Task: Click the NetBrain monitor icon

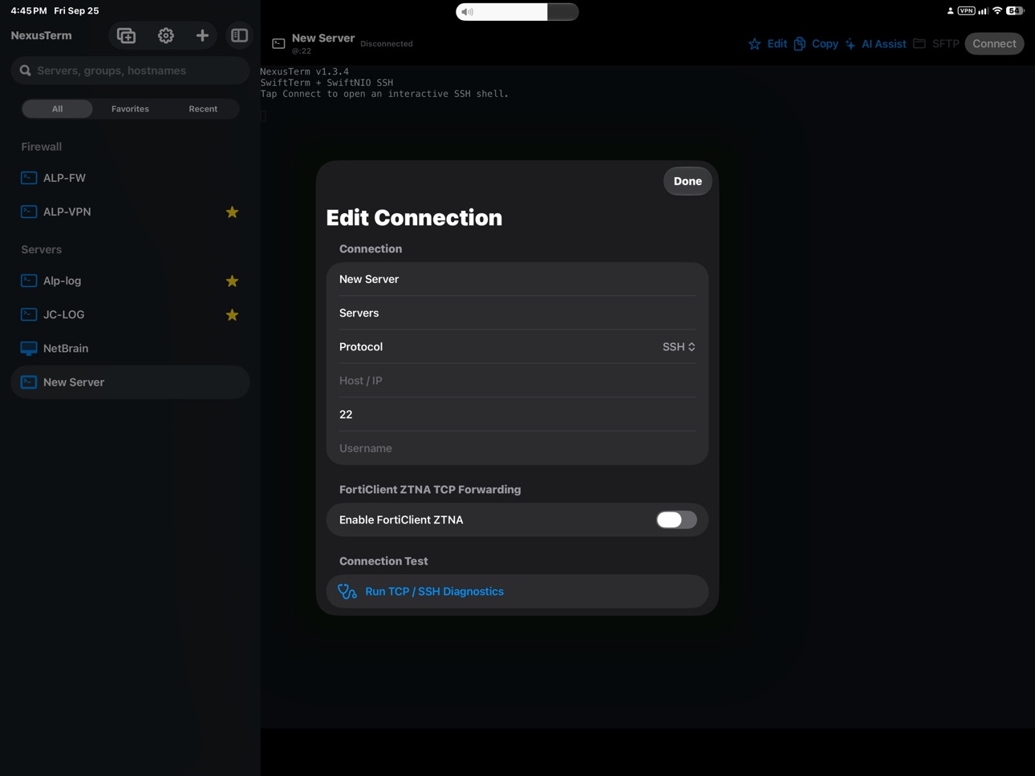Action: (29, 348)
